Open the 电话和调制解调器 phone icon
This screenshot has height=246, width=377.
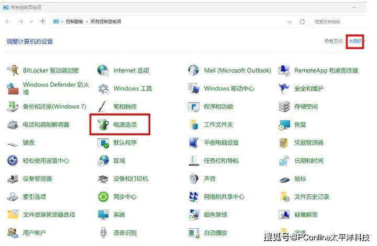13,125
